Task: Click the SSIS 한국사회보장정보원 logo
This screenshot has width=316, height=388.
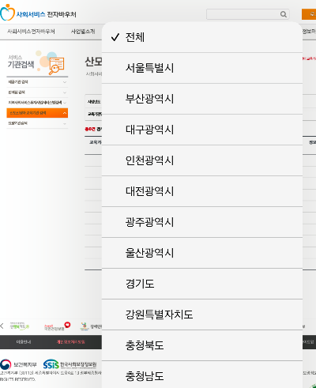Action: [70, 364]
